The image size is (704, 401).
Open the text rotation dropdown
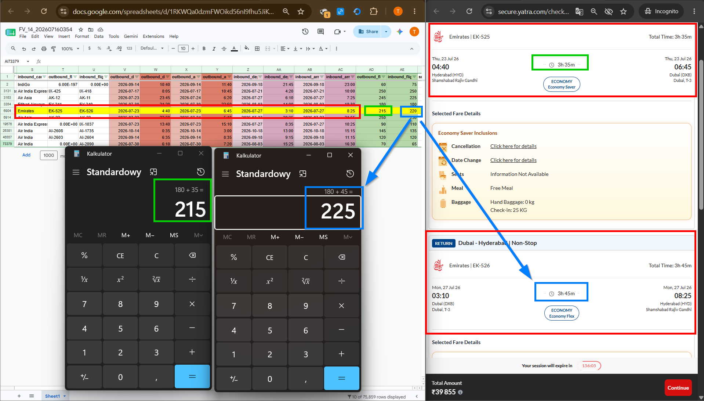[x=323, y=48]
